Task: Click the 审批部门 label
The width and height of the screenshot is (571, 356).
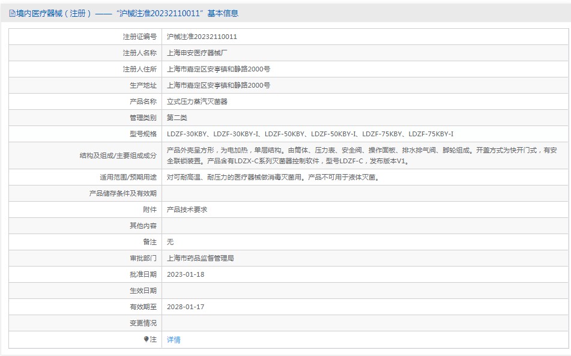Action: pos(143,258)
